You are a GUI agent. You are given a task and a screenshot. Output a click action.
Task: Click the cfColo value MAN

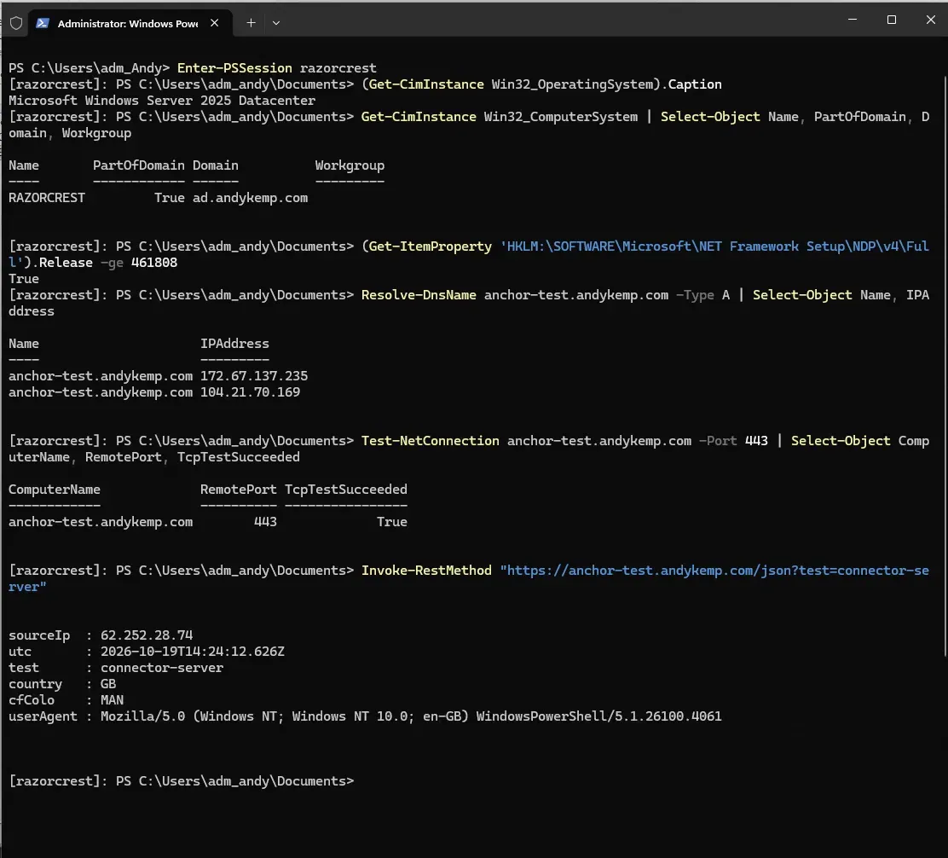[112, 700]
